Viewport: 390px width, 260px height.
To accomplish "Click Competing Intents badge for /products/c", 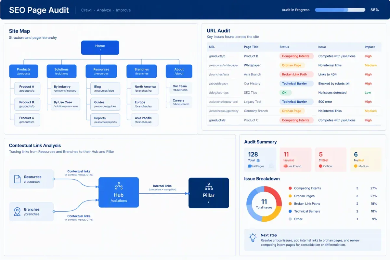I will tap(296, 120).
